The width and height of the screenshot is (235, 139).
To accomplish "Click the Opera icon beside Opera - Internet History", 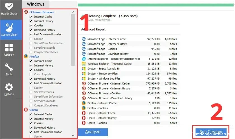I will 84,118.
